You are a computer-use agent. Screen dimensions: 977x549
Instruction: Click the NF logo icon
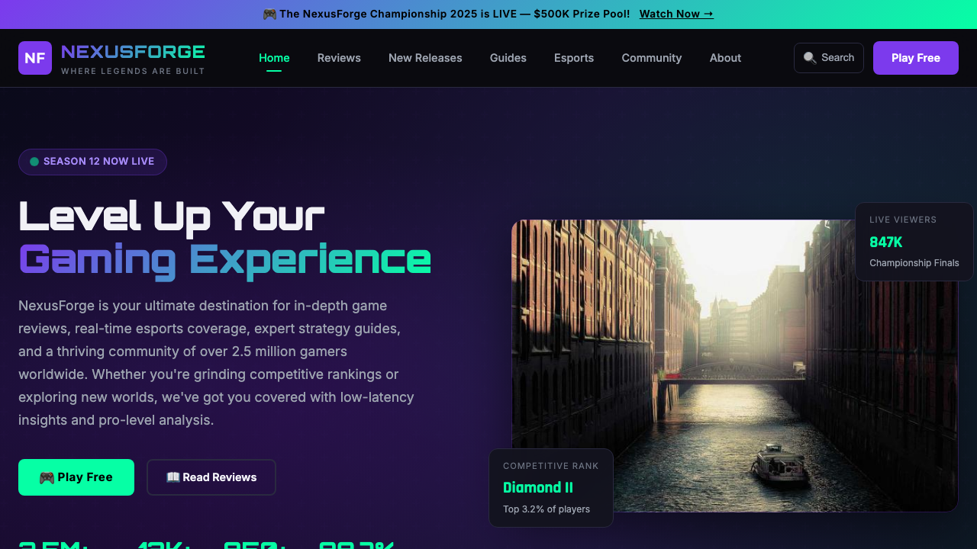coord(34,58)
